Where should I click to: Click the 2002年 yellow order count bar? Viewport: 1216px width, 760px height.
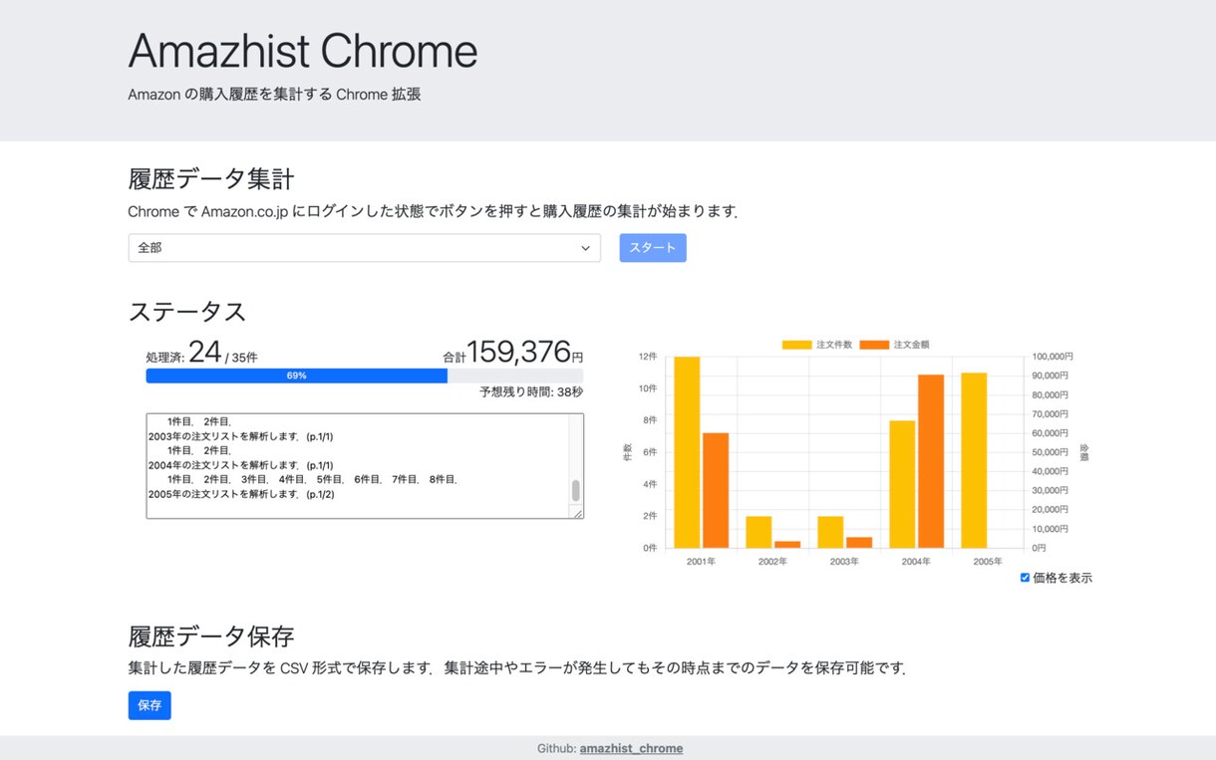point(759,532)
